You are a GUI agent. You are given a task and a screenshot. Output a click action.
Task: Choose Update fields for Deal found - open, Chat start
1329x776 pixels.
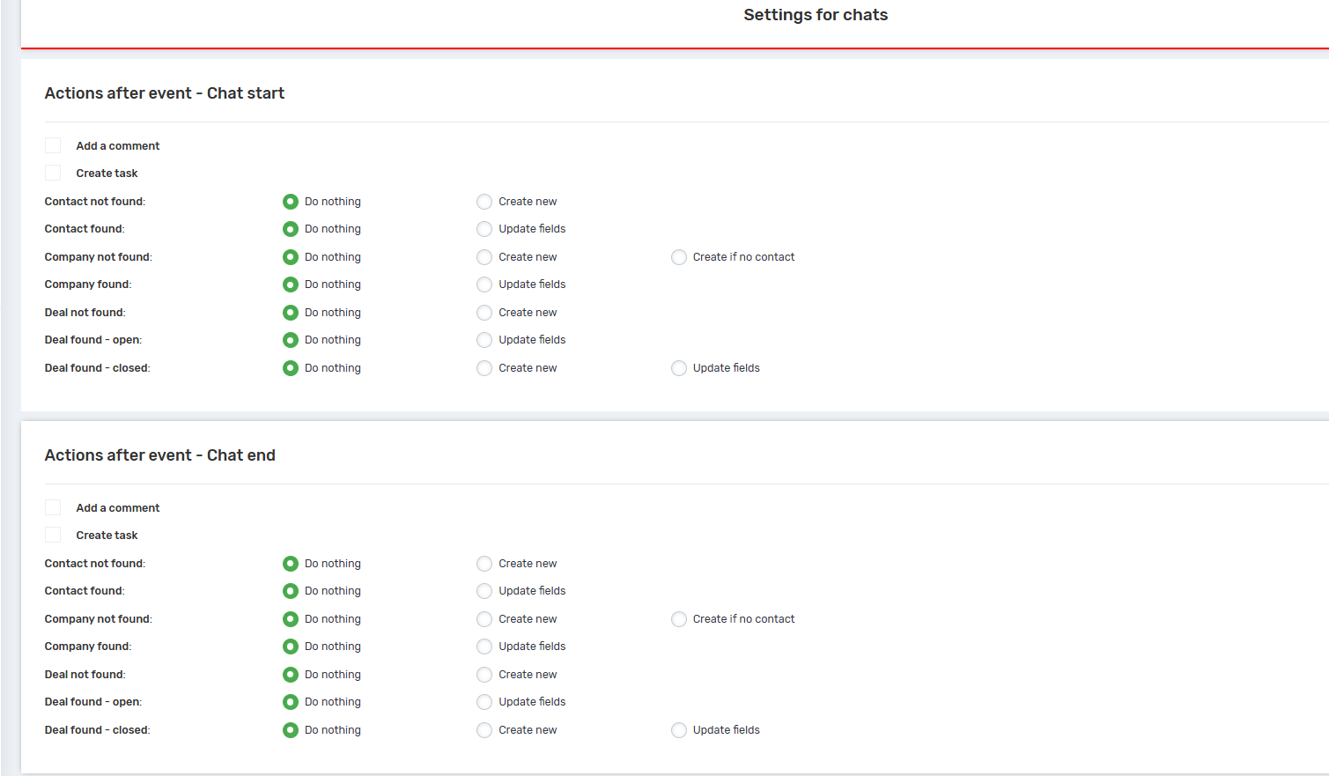pyautogui.click(x=484, y=340)
